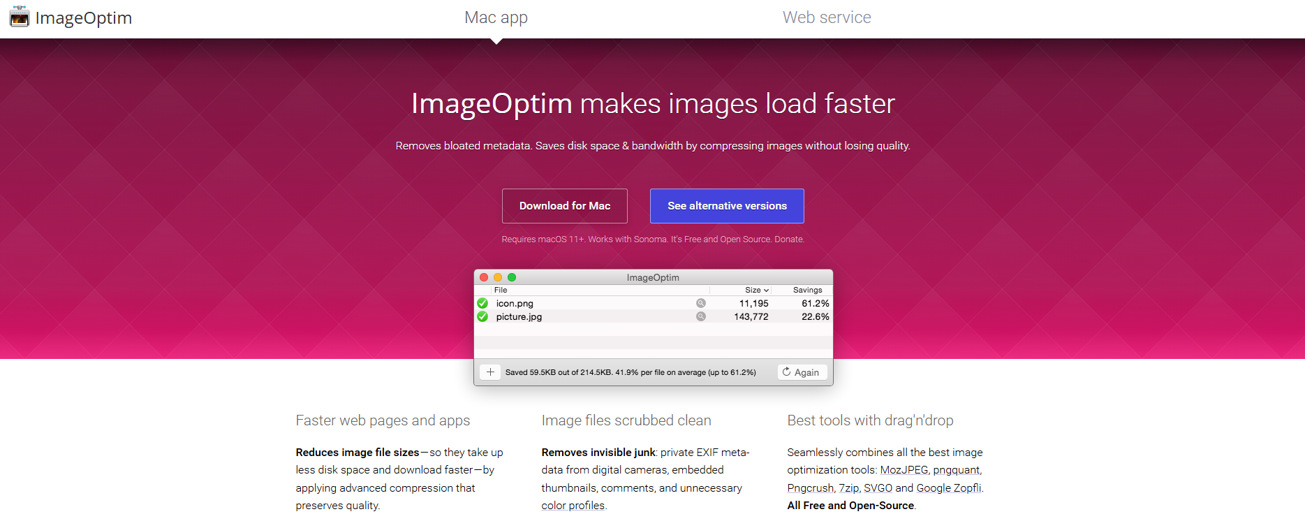Switch to the Web service tab
The width and height of the screenshot is (1305, 521).
827,17
